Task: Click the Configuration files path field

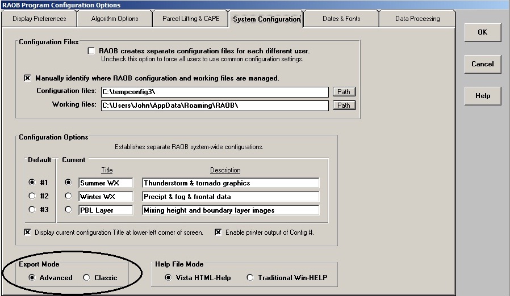Action: (x=215, y=92)
